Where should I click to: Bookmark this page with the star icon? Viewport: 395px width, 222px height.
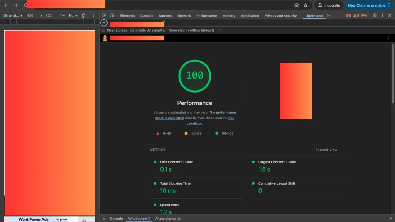pos(306,5)
